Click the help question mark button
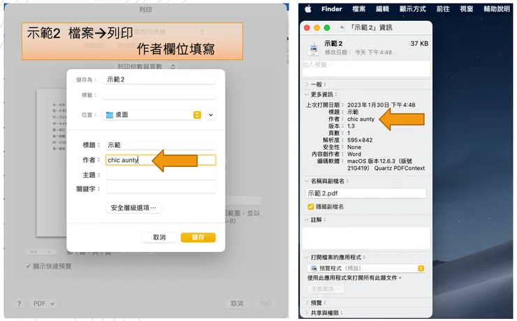 19,304
